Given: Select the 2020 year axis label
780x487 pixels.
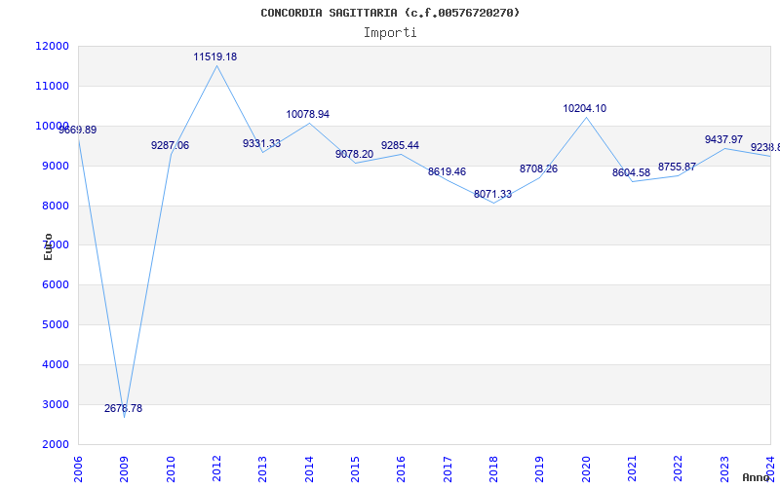Looking at the screenshot, I should (586, 469).
